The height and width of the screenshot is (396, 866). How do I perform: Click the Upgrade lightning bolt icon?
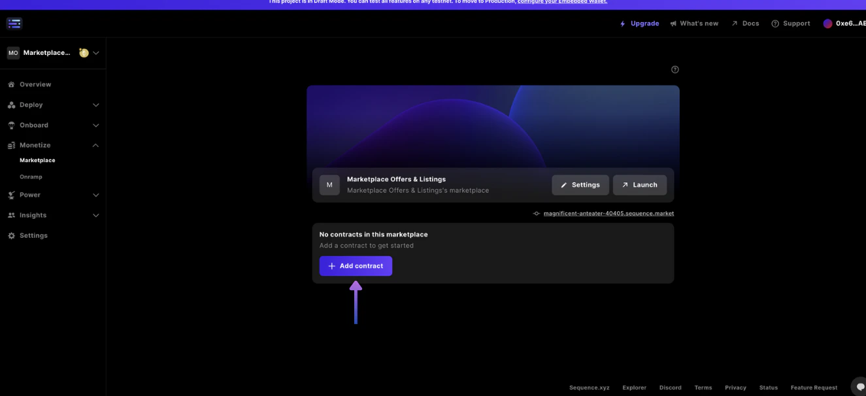click(622, 23)
